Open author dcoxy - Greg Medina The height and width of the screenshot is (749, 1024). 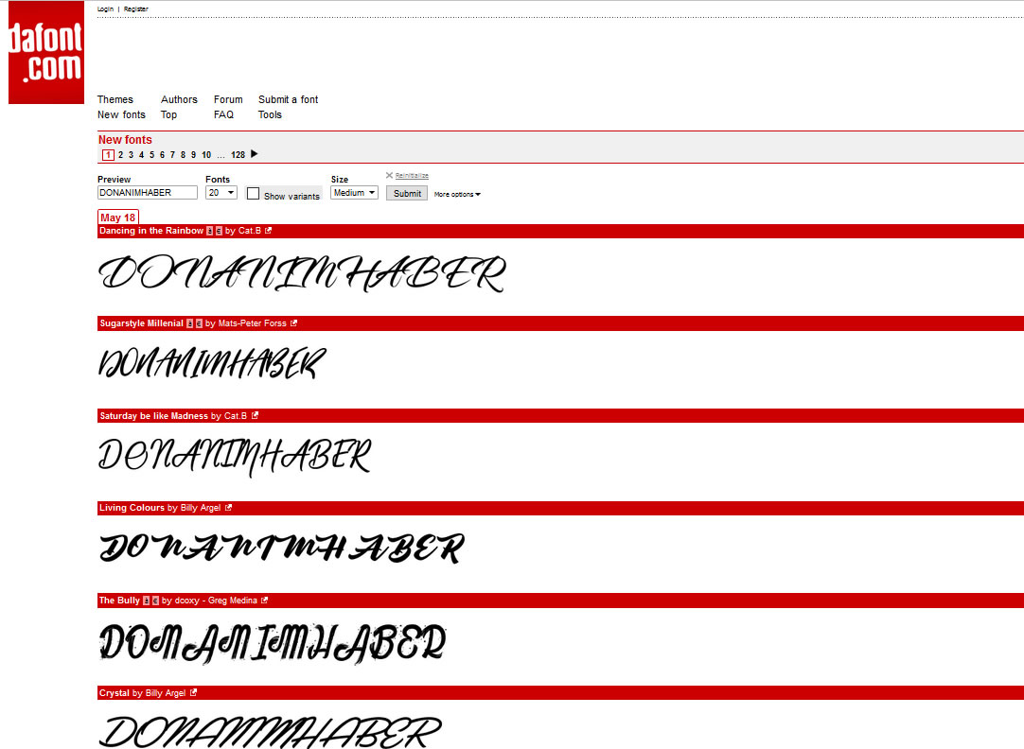tap(216, 601)
